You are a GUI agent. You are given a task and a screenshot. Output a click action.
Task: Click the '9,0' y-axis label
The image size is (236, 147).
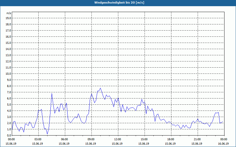(x=9, y=80)
